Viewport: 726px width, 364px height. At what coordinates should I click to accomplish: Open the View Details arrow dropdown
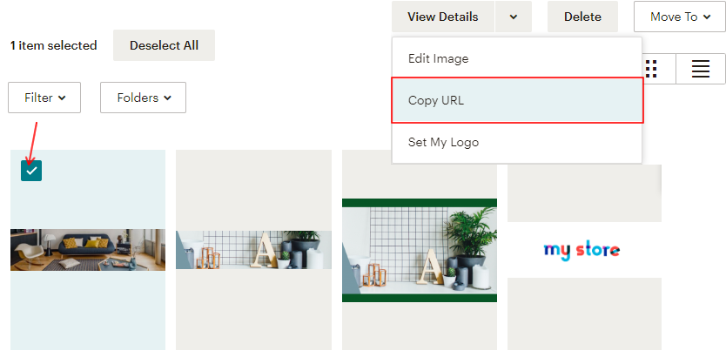pos(514,17)
